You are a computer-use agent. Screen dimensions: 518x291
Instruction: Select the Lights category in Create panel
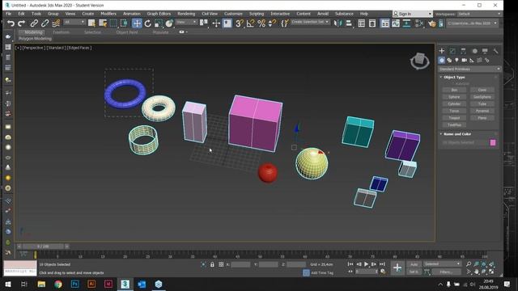pyautogui.click(x=456, y=61)
